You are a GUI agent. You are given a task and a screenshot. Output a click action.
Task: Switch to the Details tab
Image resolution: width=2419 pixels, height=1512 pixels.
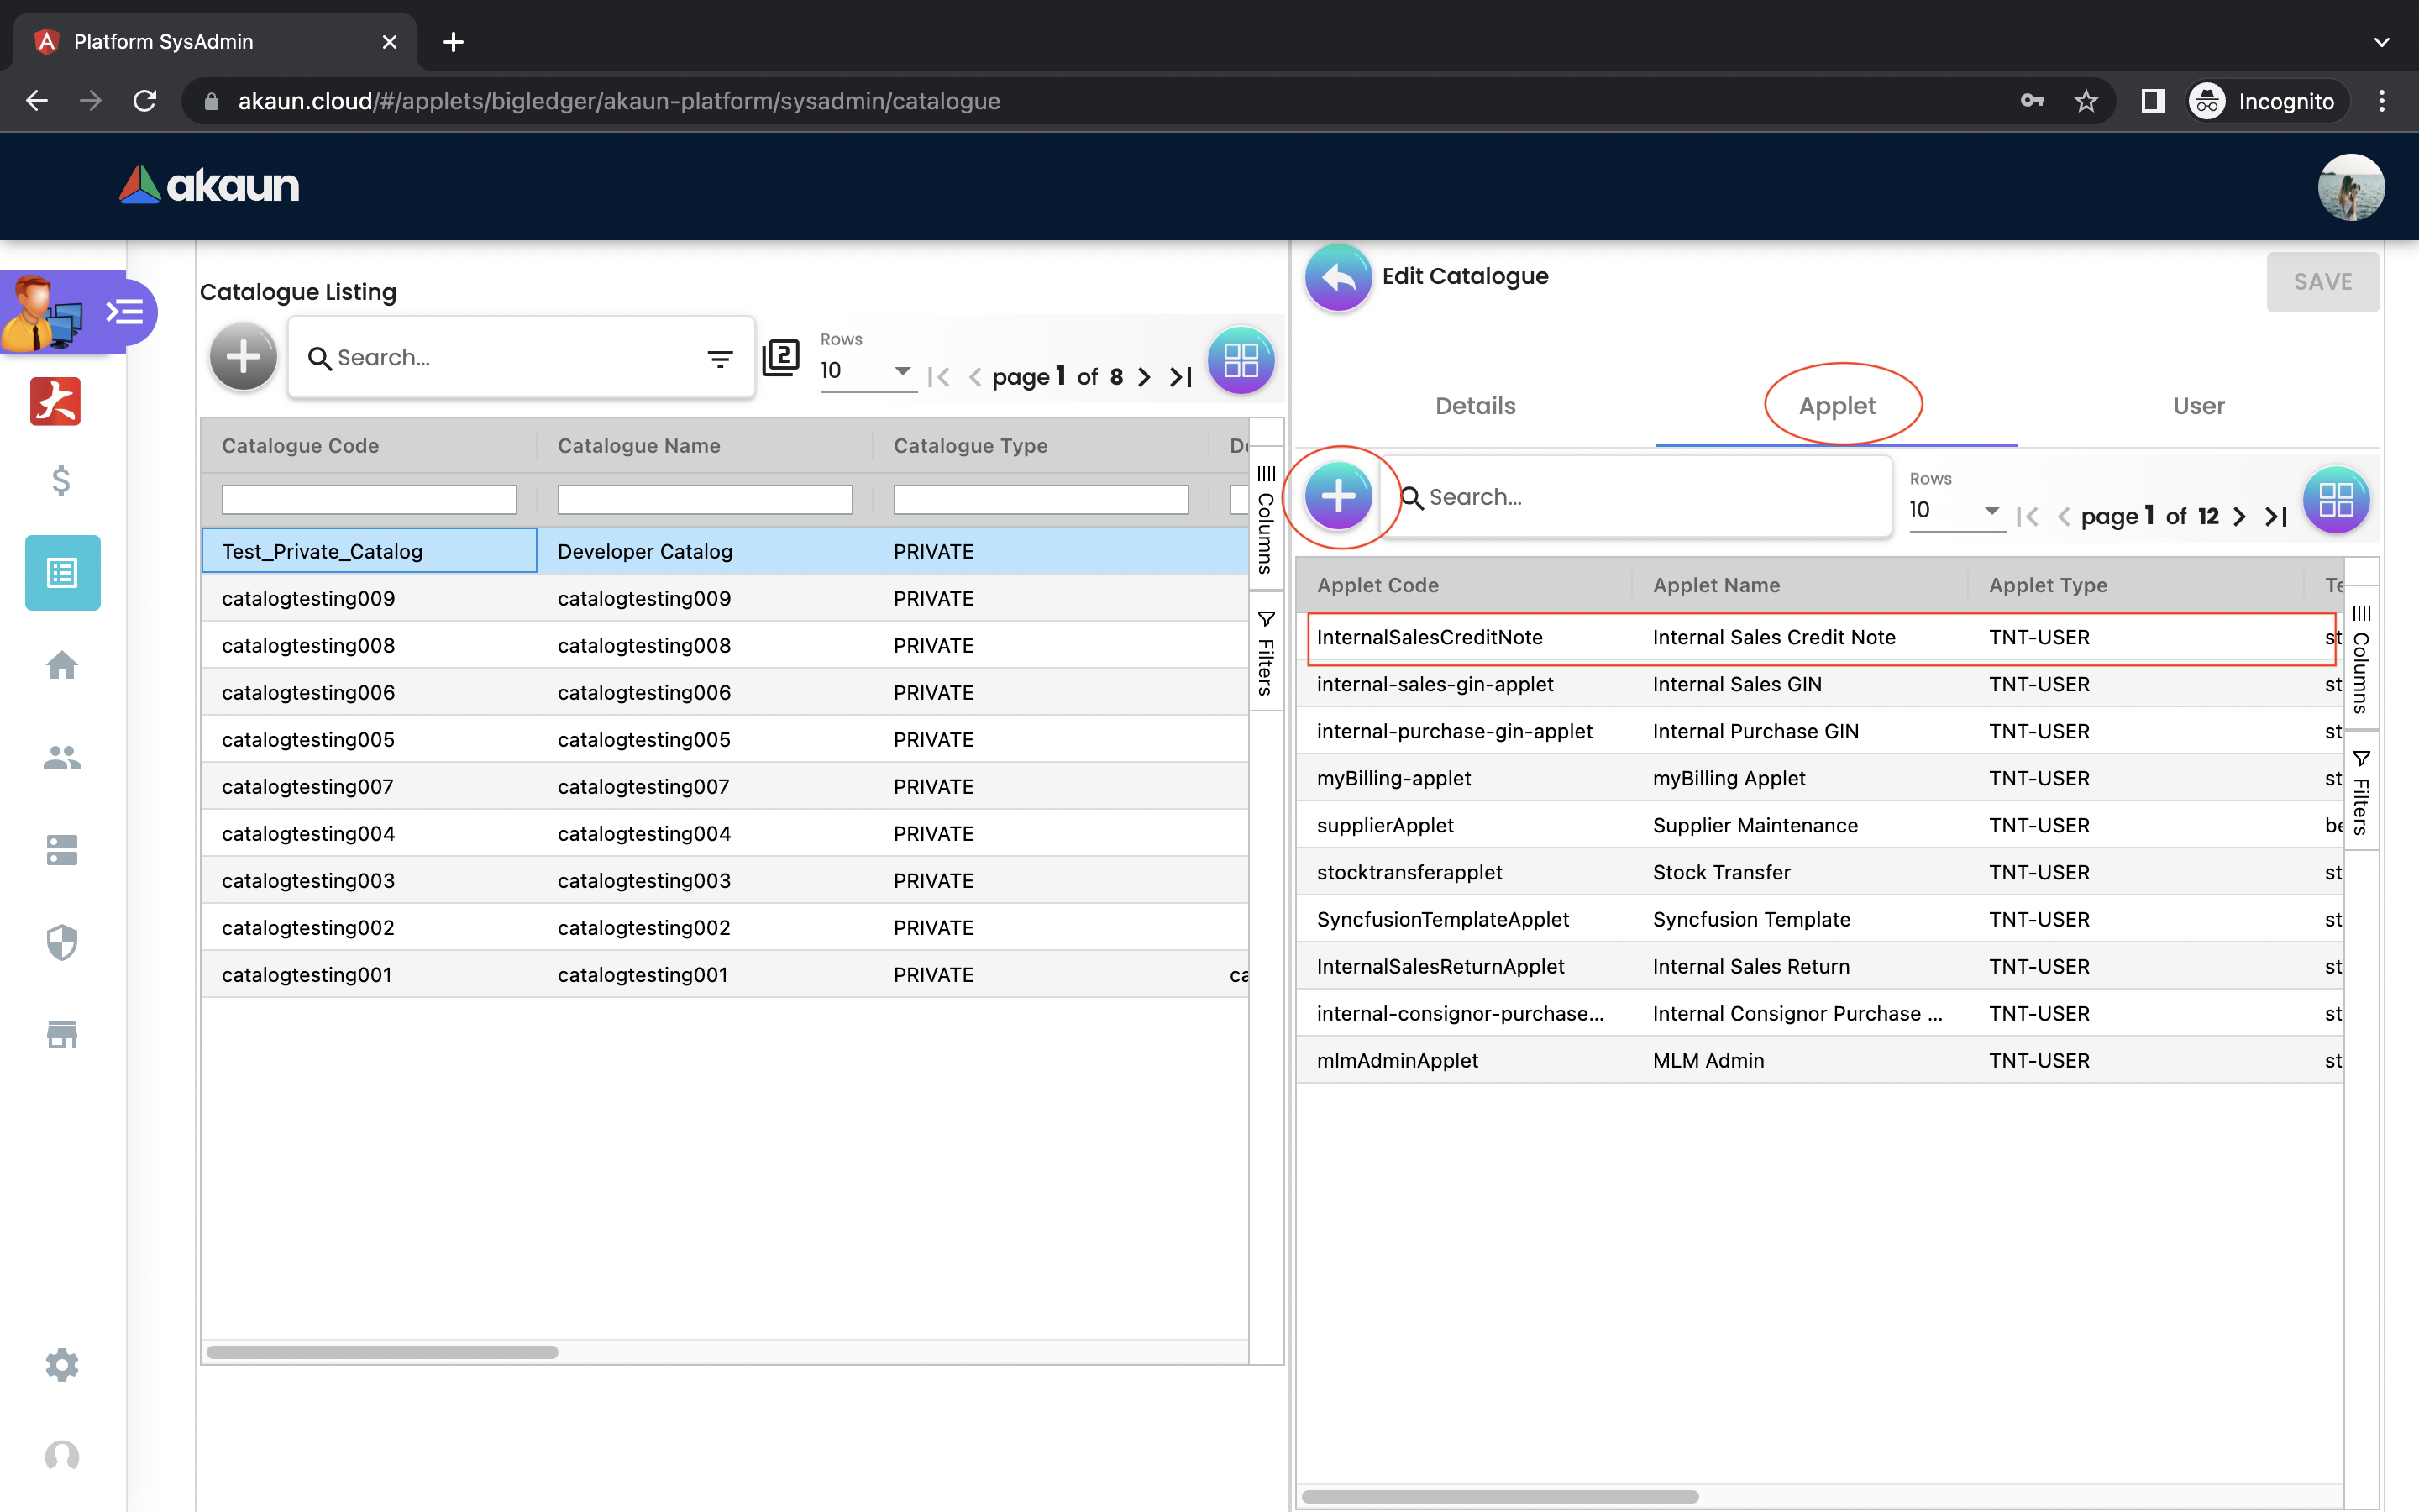coord(1474,406)
